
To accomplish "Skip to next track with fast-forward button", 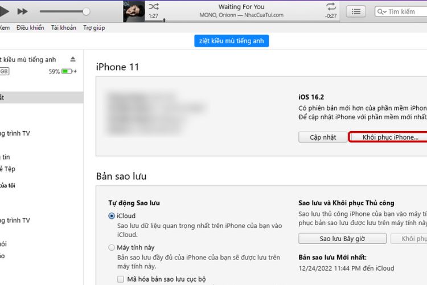I will (x=22, y=11).
